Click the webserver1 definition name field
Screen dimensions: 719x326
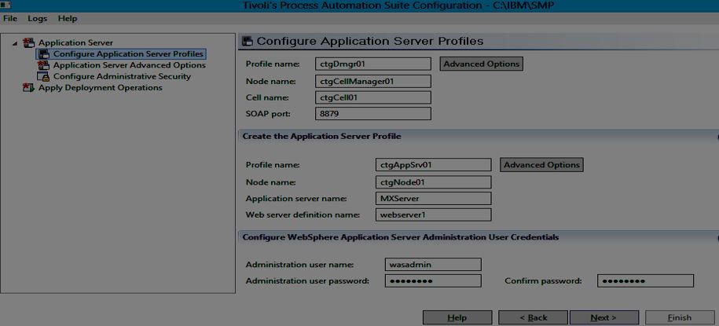point(433,214)
